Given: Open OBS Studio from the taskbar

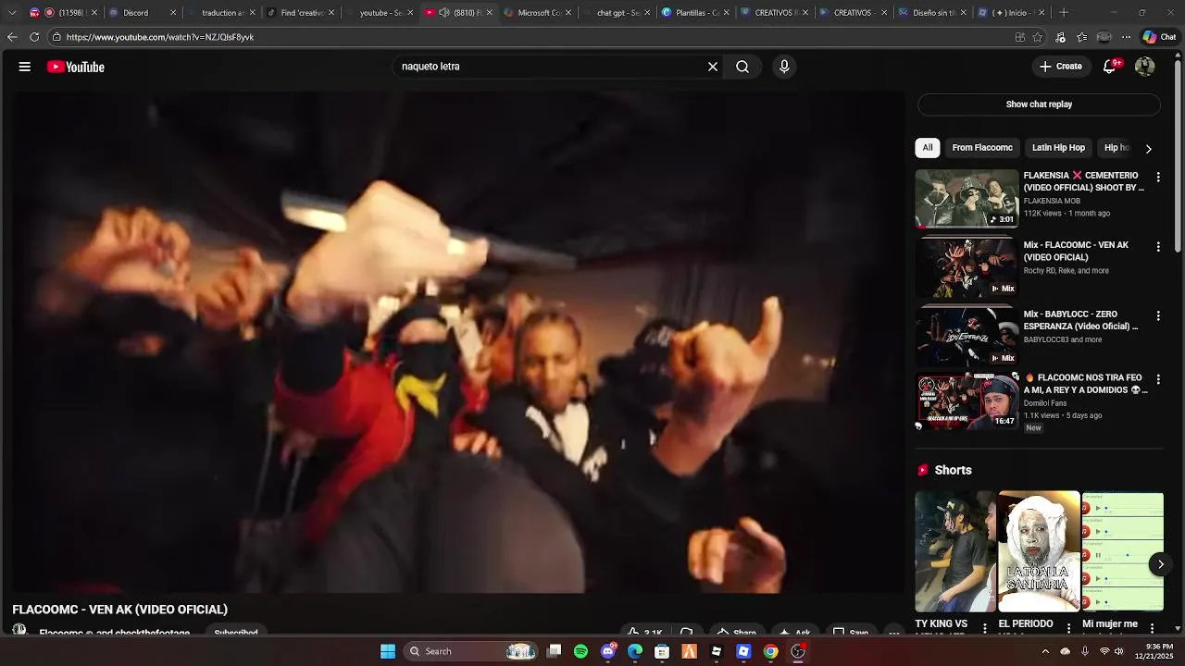Looking at the screenshot, I should pos(798,651).
